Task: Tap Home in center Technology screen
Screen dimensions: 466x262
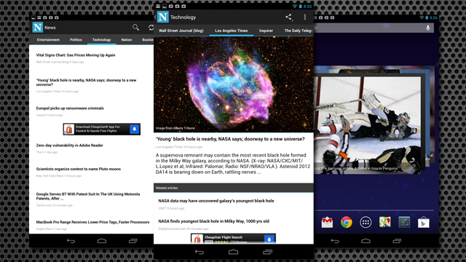Action: point(233,253)
